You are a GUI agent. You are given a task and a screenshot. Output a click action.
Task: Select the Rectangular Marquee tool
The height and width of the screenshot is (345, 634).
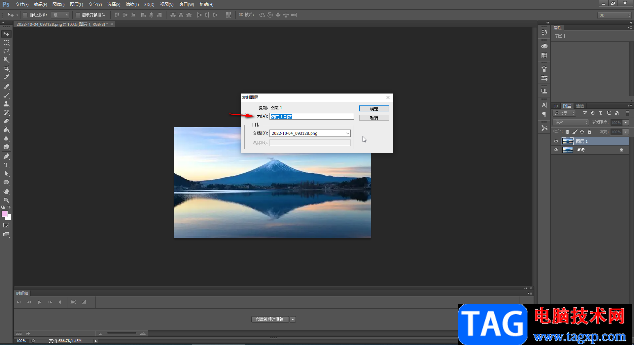[x=6, y=43]
